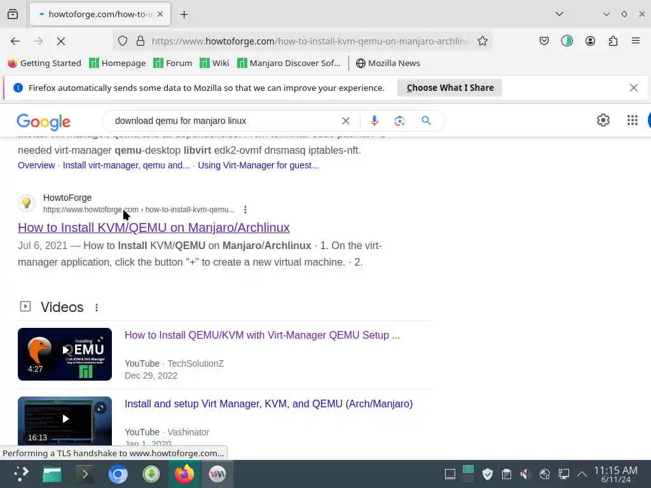
Task: Launch terminal from taskbar
Action: tap(85, 474)
